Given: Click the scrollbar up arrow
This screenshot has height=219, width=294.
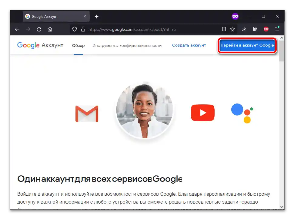Looking at the screenshot, I should [282, 38].
